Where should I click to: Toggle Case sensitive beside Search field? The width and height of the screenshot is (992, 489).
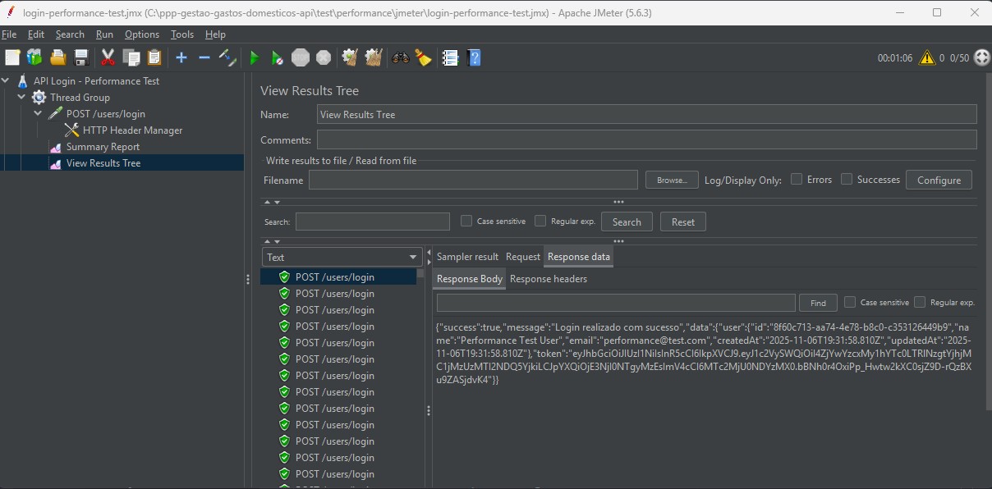466,221
